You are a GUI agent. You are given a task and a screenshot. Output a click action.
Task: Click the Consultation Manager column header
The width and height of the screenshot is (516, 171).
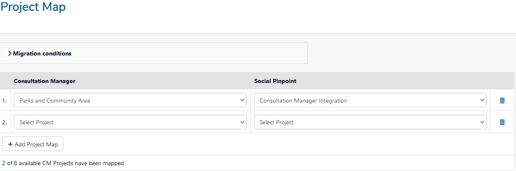[45, 81]
